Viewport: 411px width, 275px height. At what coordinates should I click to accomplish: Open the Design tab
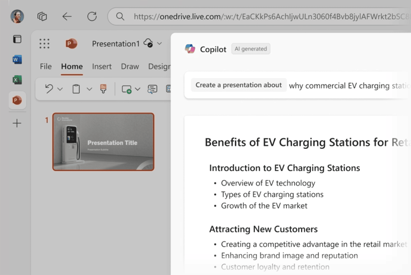pos(159,67)
